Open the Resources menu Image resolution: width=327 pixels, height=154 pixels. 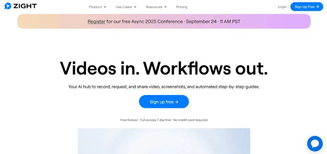[x=154, y=7]
